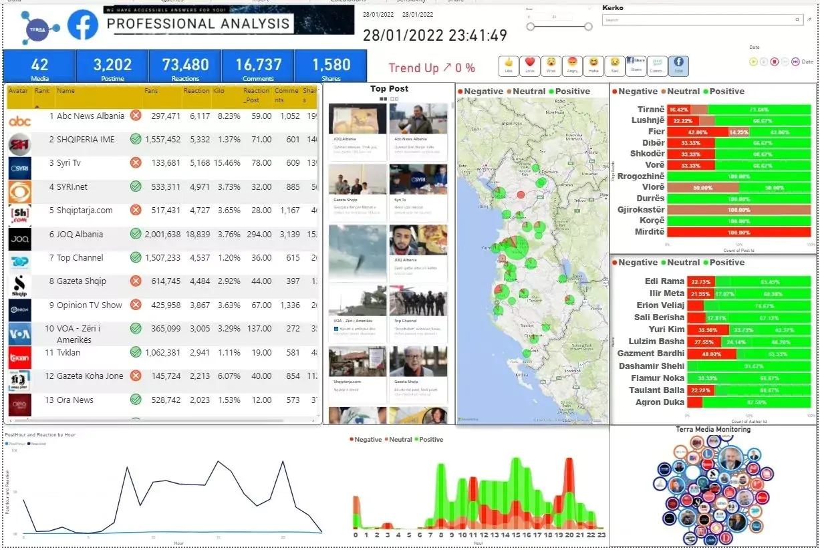Screen dimensions: 820x550
Task: Select the Share filter tile
Action: pos(636,65)
